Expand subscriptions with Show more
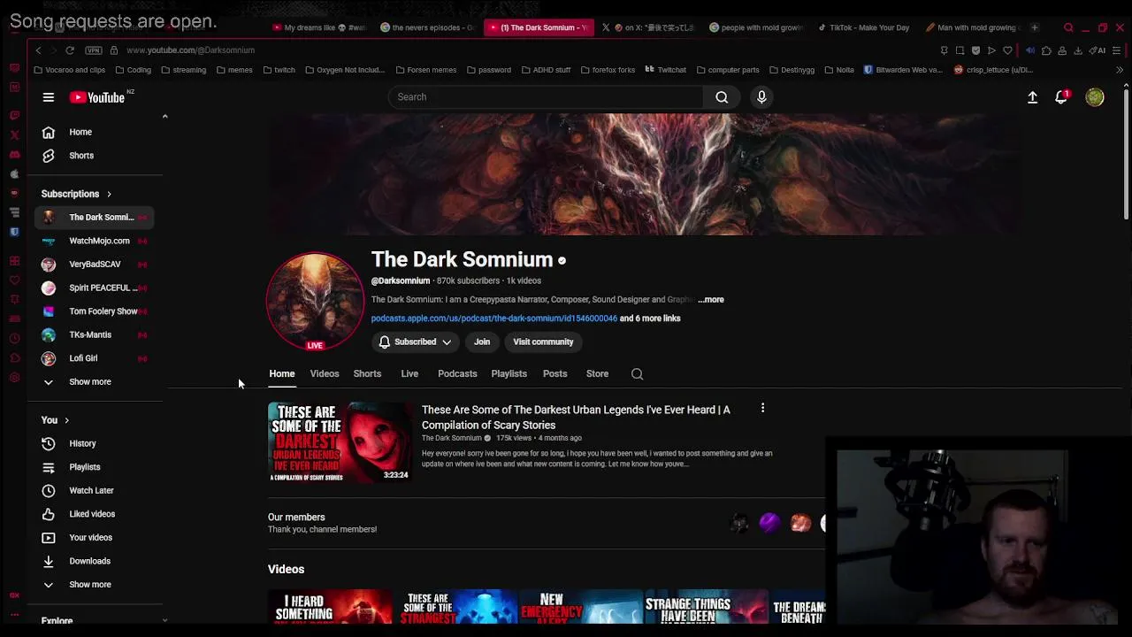This screenshot has height=637, width=1132. pyautogui.click(x=95, y=382)
